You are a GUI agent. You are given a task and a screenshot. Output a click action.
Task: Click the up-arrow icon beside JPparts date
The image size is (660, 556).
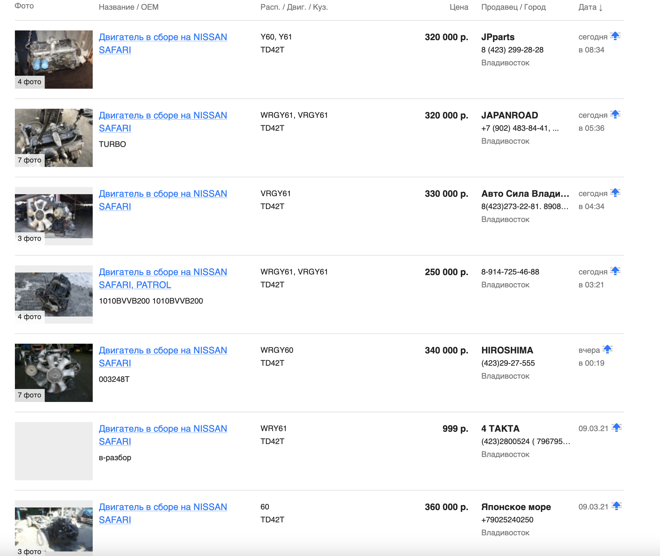click(x=615, y=36)
